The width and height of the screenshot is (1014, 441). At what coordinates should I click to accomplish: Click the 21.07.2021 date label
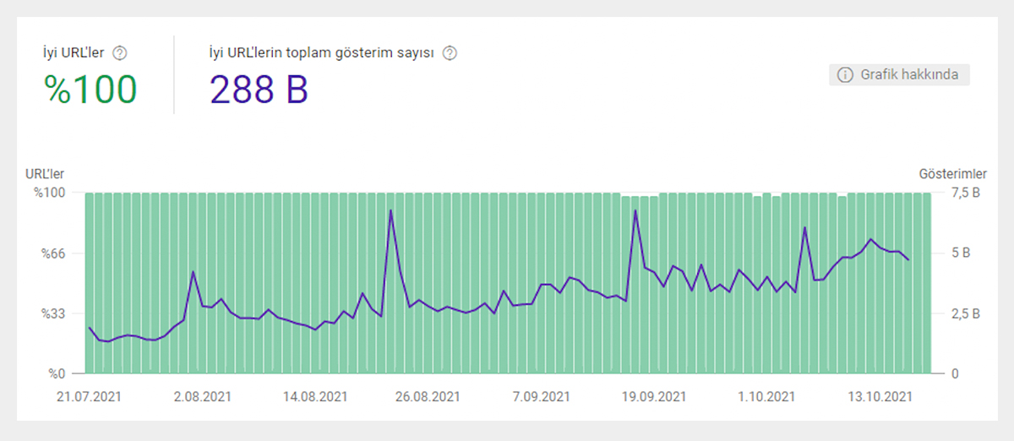pyautogui.click(x=90, y=395)
